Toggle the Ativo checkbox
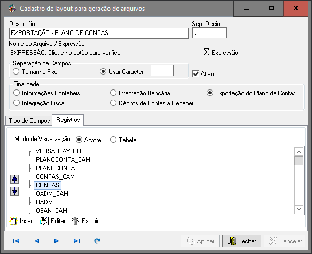Viewport: 312px width, 254px height. pos(196,74)
